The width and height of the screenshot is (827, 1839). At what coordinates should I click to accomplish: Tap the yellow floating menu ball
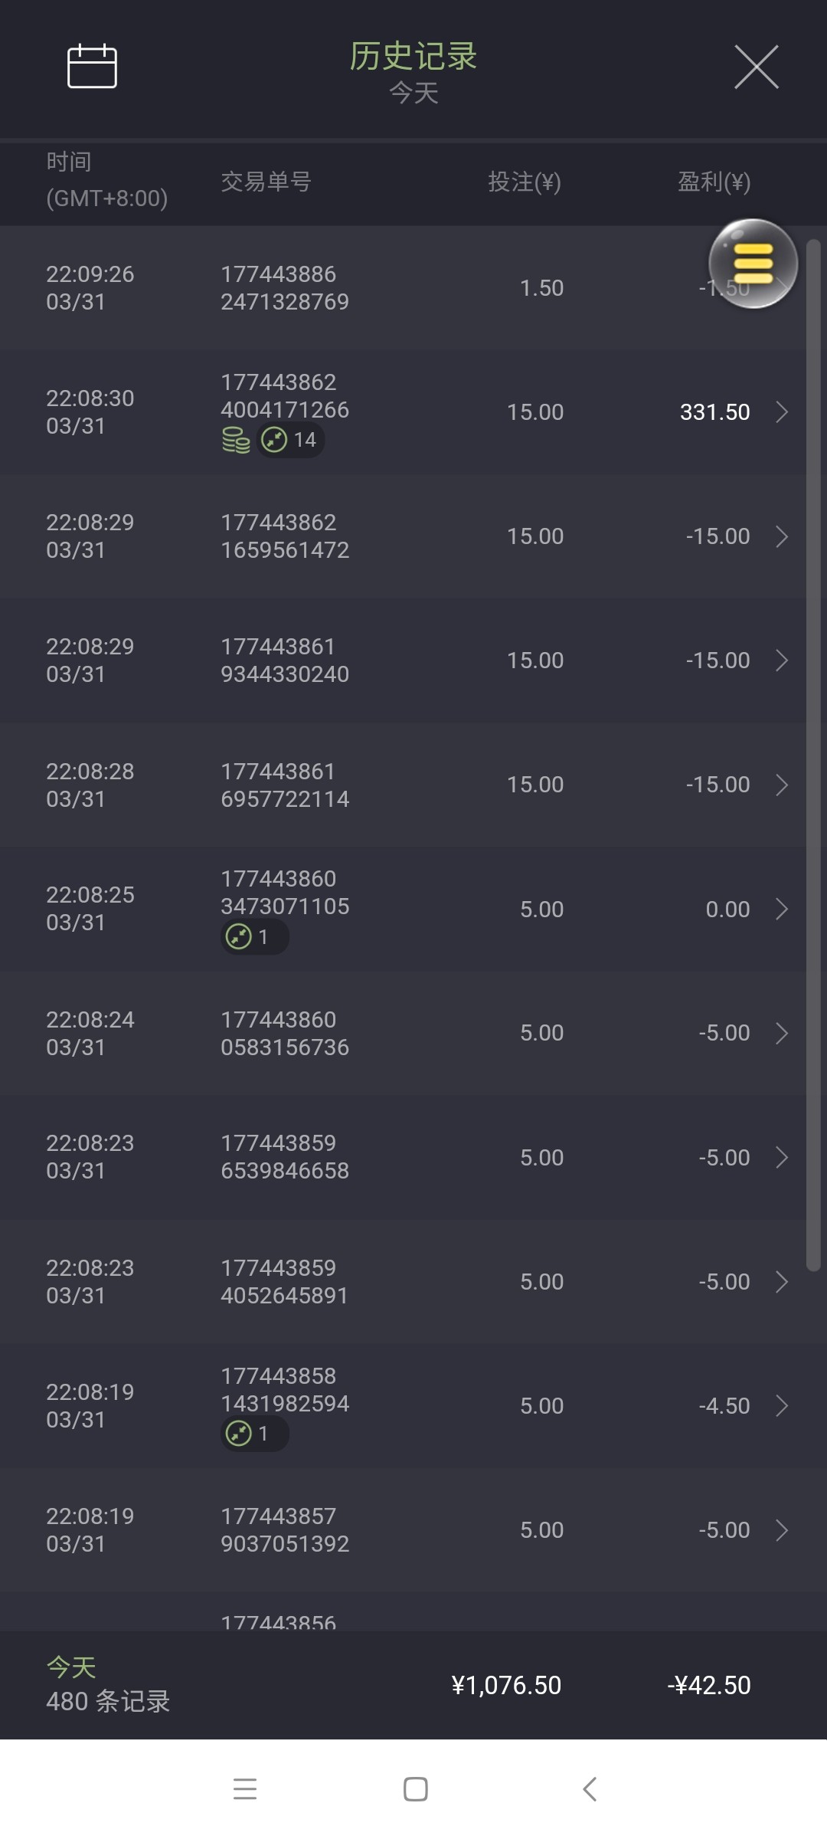point(753,264)
